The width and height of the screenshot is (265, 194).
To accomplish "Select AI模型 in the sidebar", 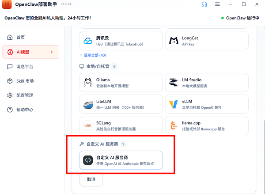I will (30, 52).
